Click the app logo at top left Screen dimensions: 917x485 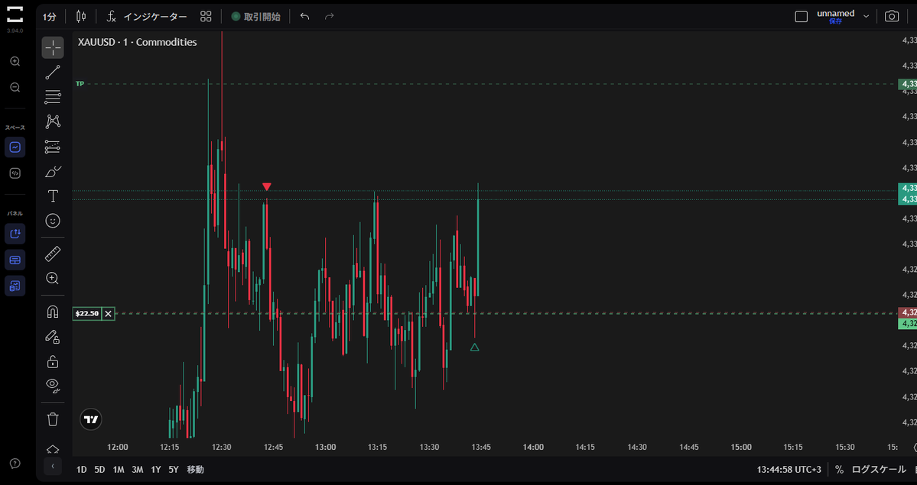15,15
